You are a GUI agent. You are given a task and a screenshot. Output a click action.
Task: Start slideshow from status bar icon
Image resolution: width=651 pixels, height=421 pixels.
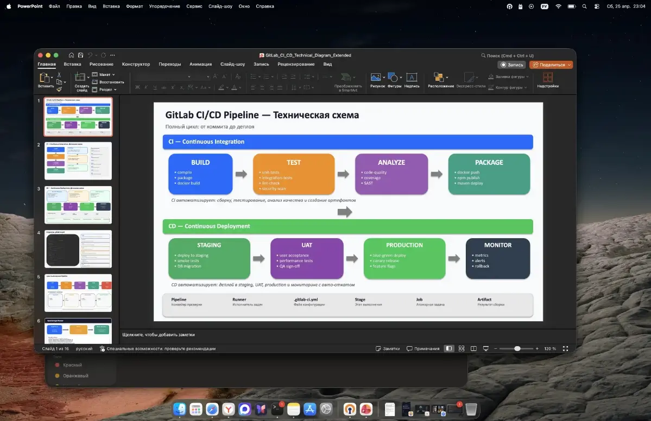coord(485,349)
